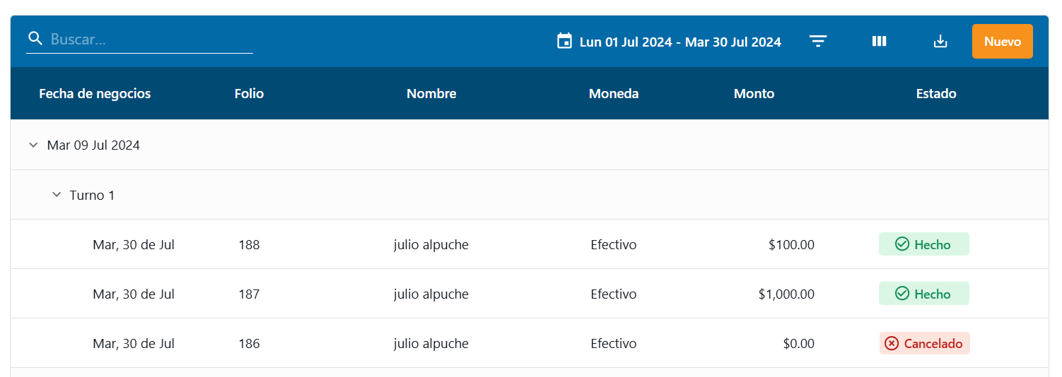Focus the Buscar search field
The height and width of the screenshot is (377, 1062).
150,40
